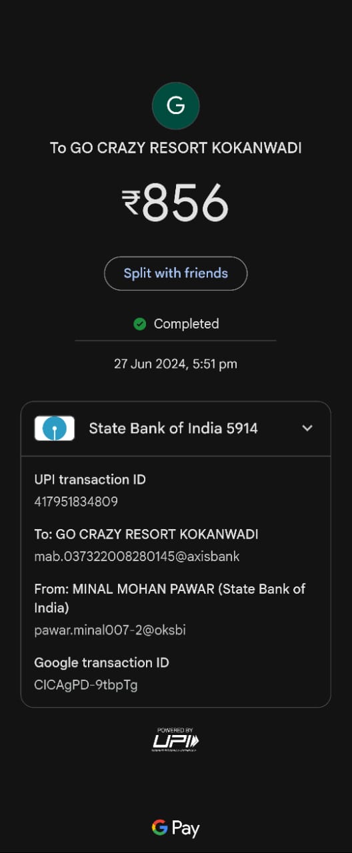Viewport: 352px width, 853px height.
Task: Collapse bank details with the chevron arrow
Action: (x=307, y=428)
